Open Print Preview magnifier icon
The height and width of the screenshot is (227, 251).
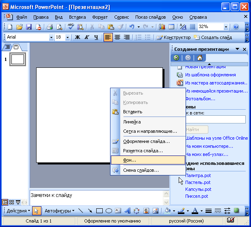click(x=59, y=27)
